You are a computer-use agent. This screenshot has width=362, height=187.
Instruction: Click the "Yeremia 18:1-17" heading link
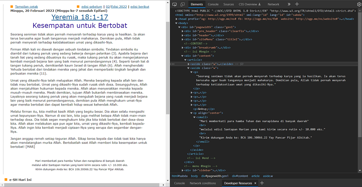[x=80, y=17]
